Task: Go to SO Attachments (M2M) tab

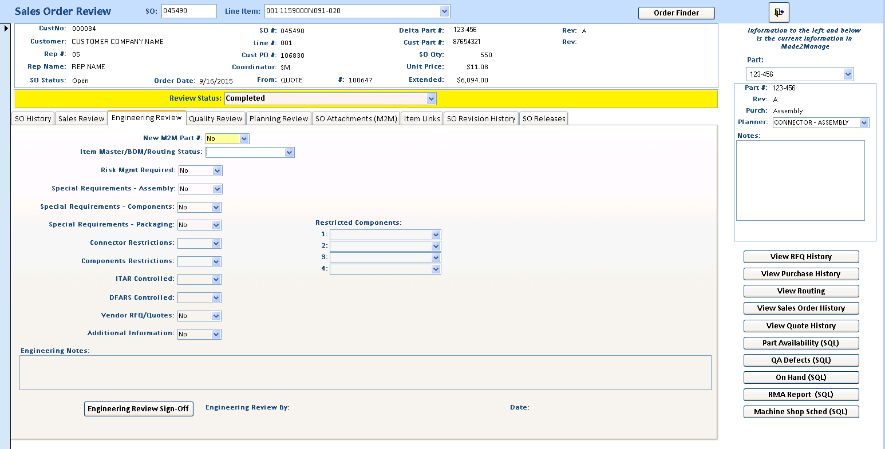Action: pyautogui.click(x=356, y=118)
